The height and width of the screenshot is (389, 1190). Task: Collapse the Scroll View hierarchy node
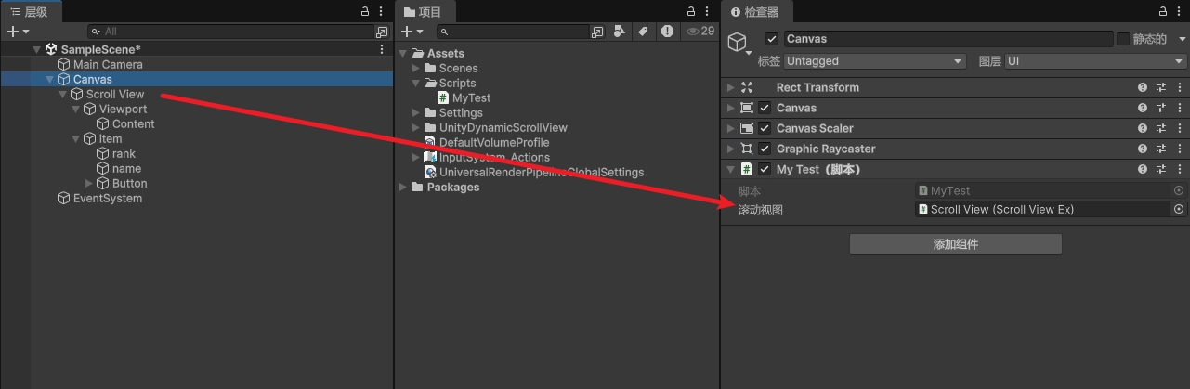(63, 95)
